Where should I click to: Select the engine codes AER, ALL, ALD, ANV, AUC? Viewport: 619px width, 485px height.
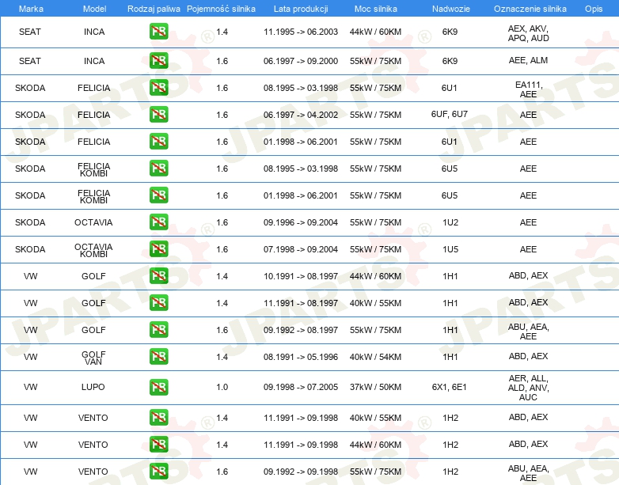pyautogui.click(x=528, y=388)
